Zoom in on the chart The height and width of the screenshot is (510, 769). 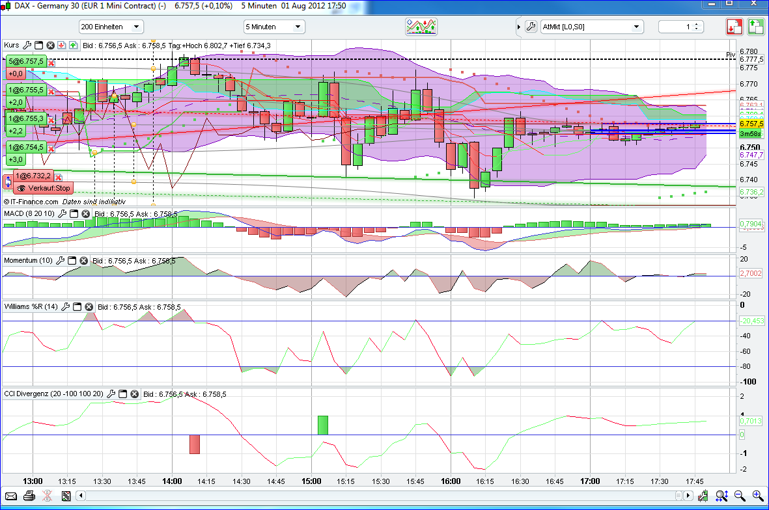758,496
